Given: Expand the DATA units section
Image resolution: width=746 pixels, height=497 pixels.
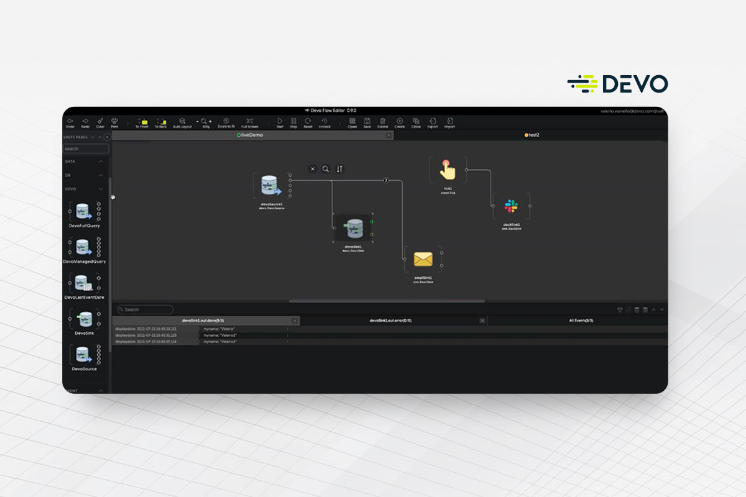Looking at the screenshot, I should tap(101, 162).
